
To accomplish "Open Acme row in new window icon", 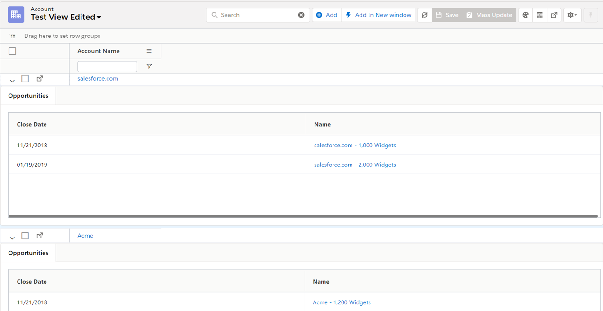I will pos(40,236).
